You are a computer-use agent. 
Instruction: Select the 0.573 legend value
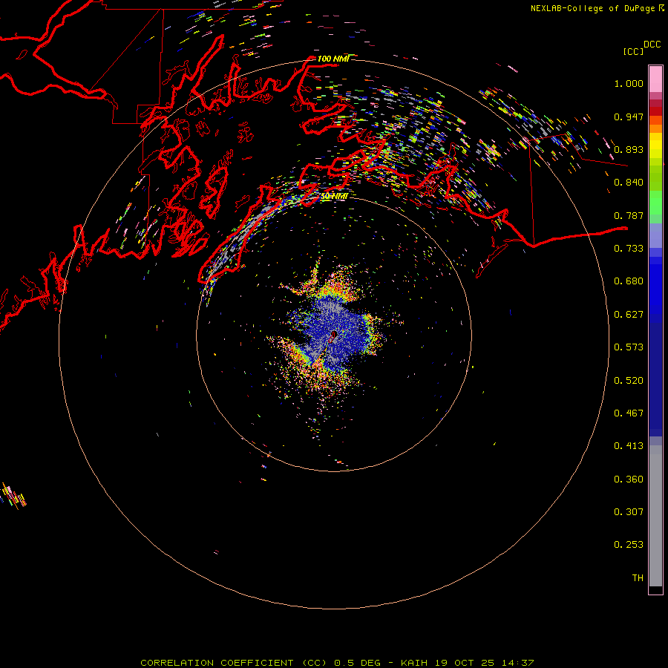[629, 347]
